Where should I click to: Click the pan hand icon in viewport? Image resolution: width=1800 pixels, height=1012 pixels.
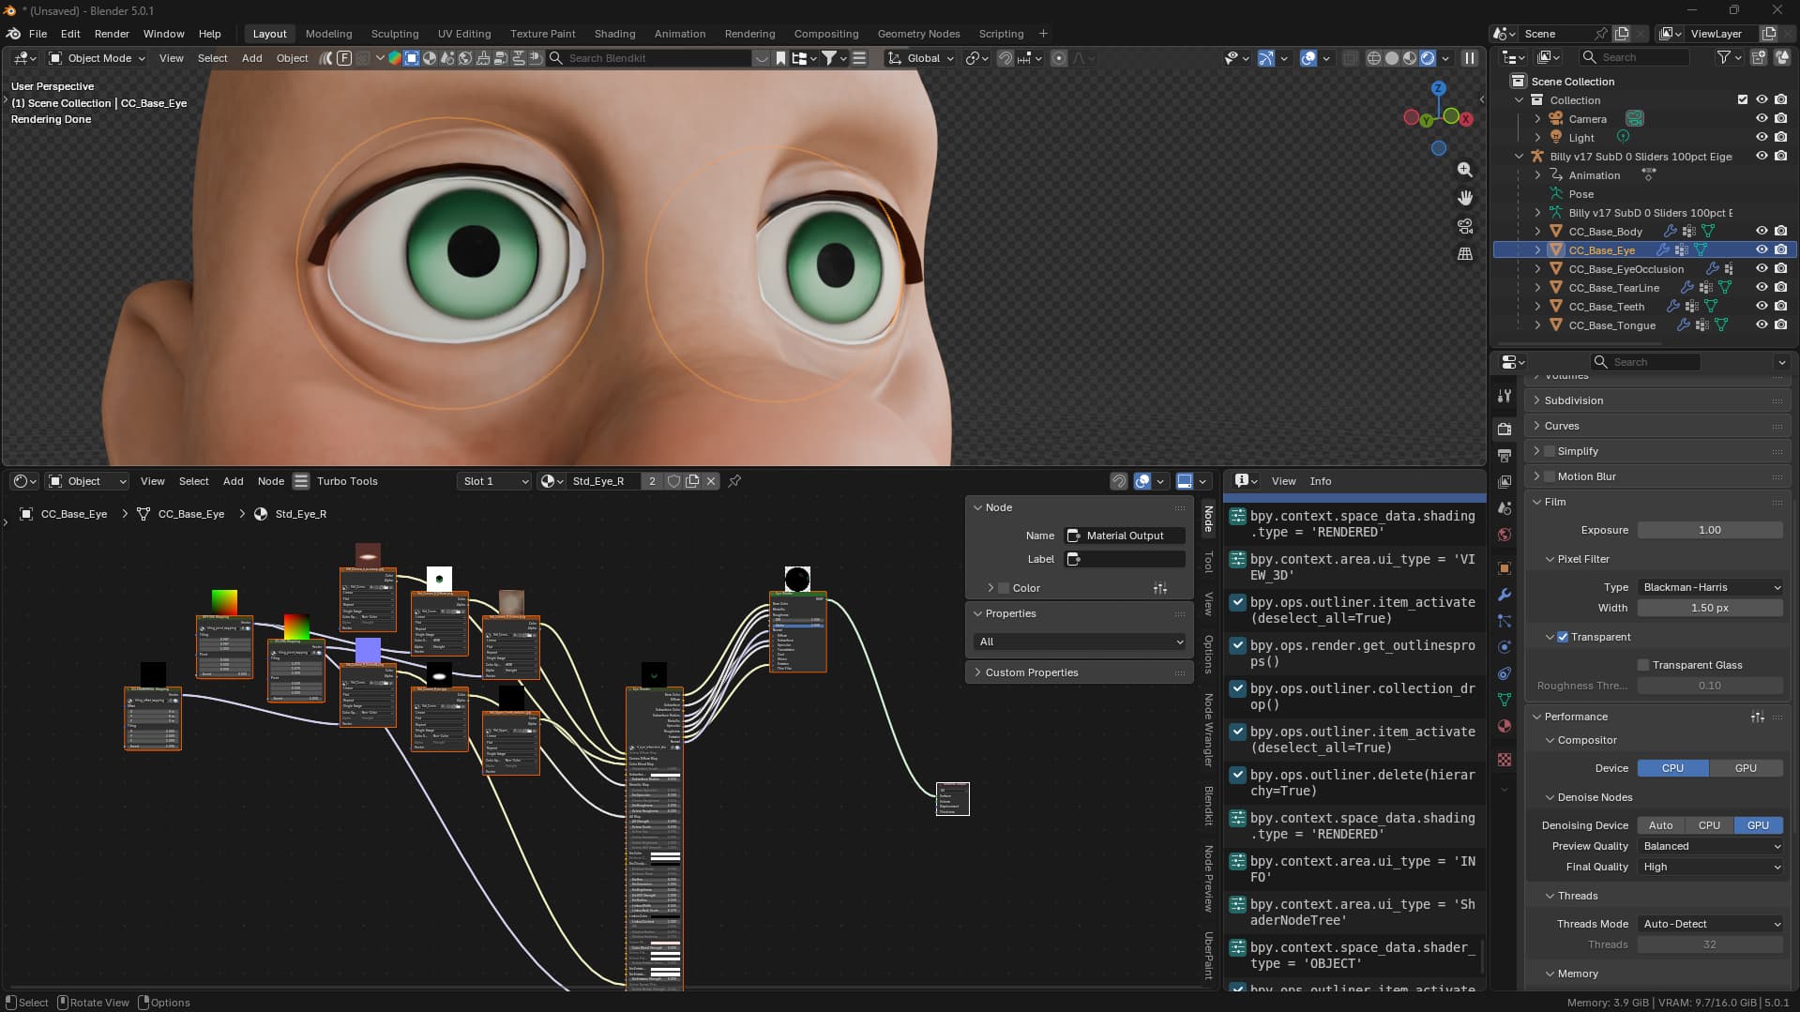point(1464,198)
